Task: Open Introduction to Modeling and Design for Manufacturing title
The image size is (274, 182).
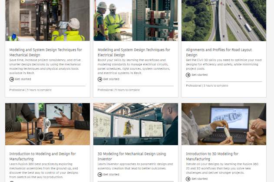Action: click(x=43, y=156)
